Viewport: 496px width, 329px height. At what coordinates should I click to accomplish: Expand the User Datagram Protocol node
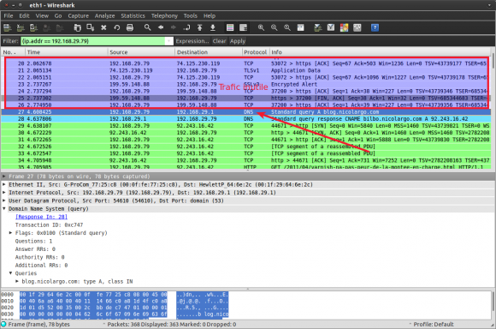pos(4,200)
